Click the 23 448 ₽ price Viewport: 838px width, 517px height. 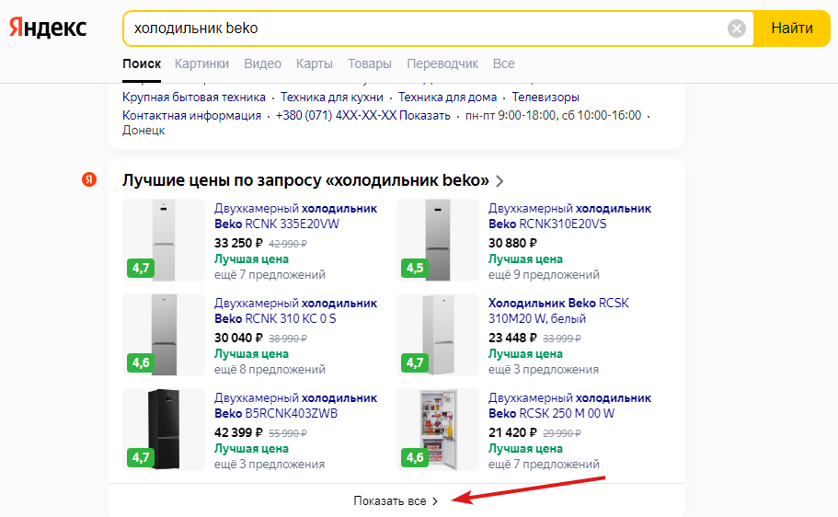[x=512, y=338]
